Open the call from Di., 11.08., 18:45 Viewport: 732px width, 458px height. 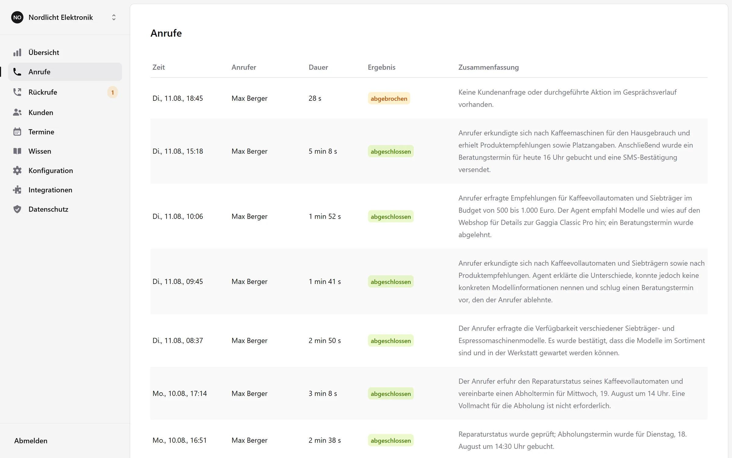click(x=429, y=98)
